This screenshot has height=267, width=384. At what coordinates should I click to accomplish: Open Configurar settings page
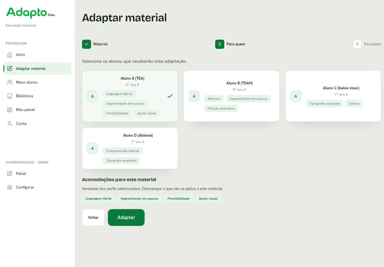[37, 187]
